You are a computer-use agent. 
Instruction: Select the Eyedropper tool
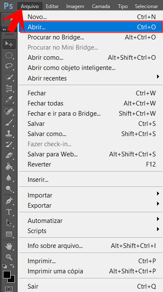click(9, 99)
